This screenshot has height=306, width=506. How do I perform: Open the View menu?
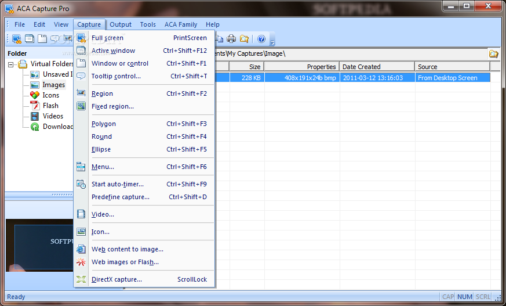pos(61,24)
